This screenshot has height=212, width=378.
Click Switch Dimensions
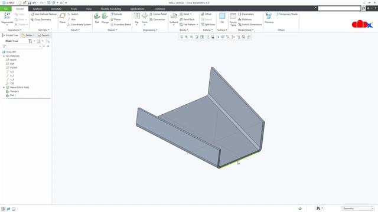point(250,25)
